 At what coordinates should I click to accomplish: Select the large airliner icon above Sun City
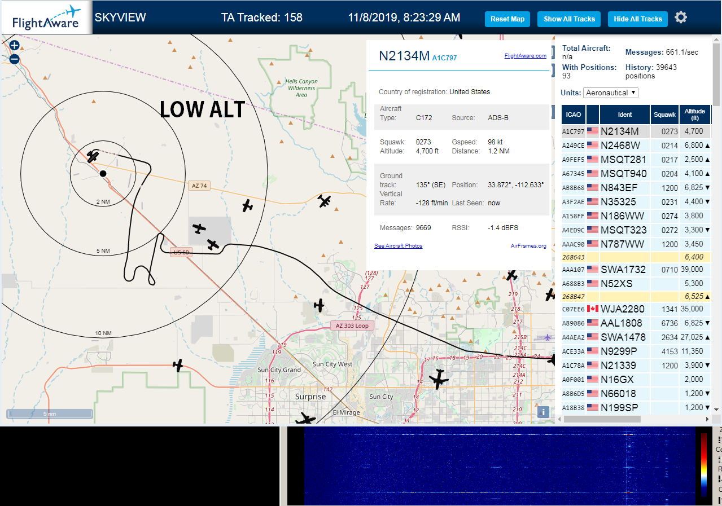pyautogui.click(x=438, y=379)
